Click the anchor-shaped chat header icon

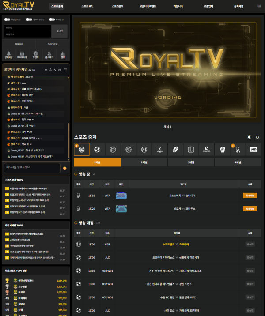[50, 70]
